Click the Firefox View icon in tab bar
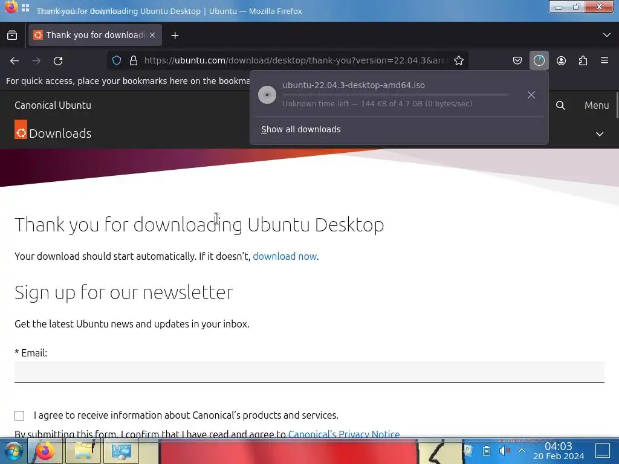The height and width of the screenshot is (464, 619). pos(12,36)
